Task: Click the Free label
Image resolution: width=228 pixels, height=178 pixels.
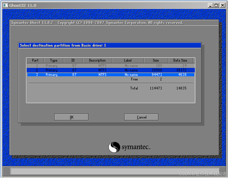Action: click(134, 79)
